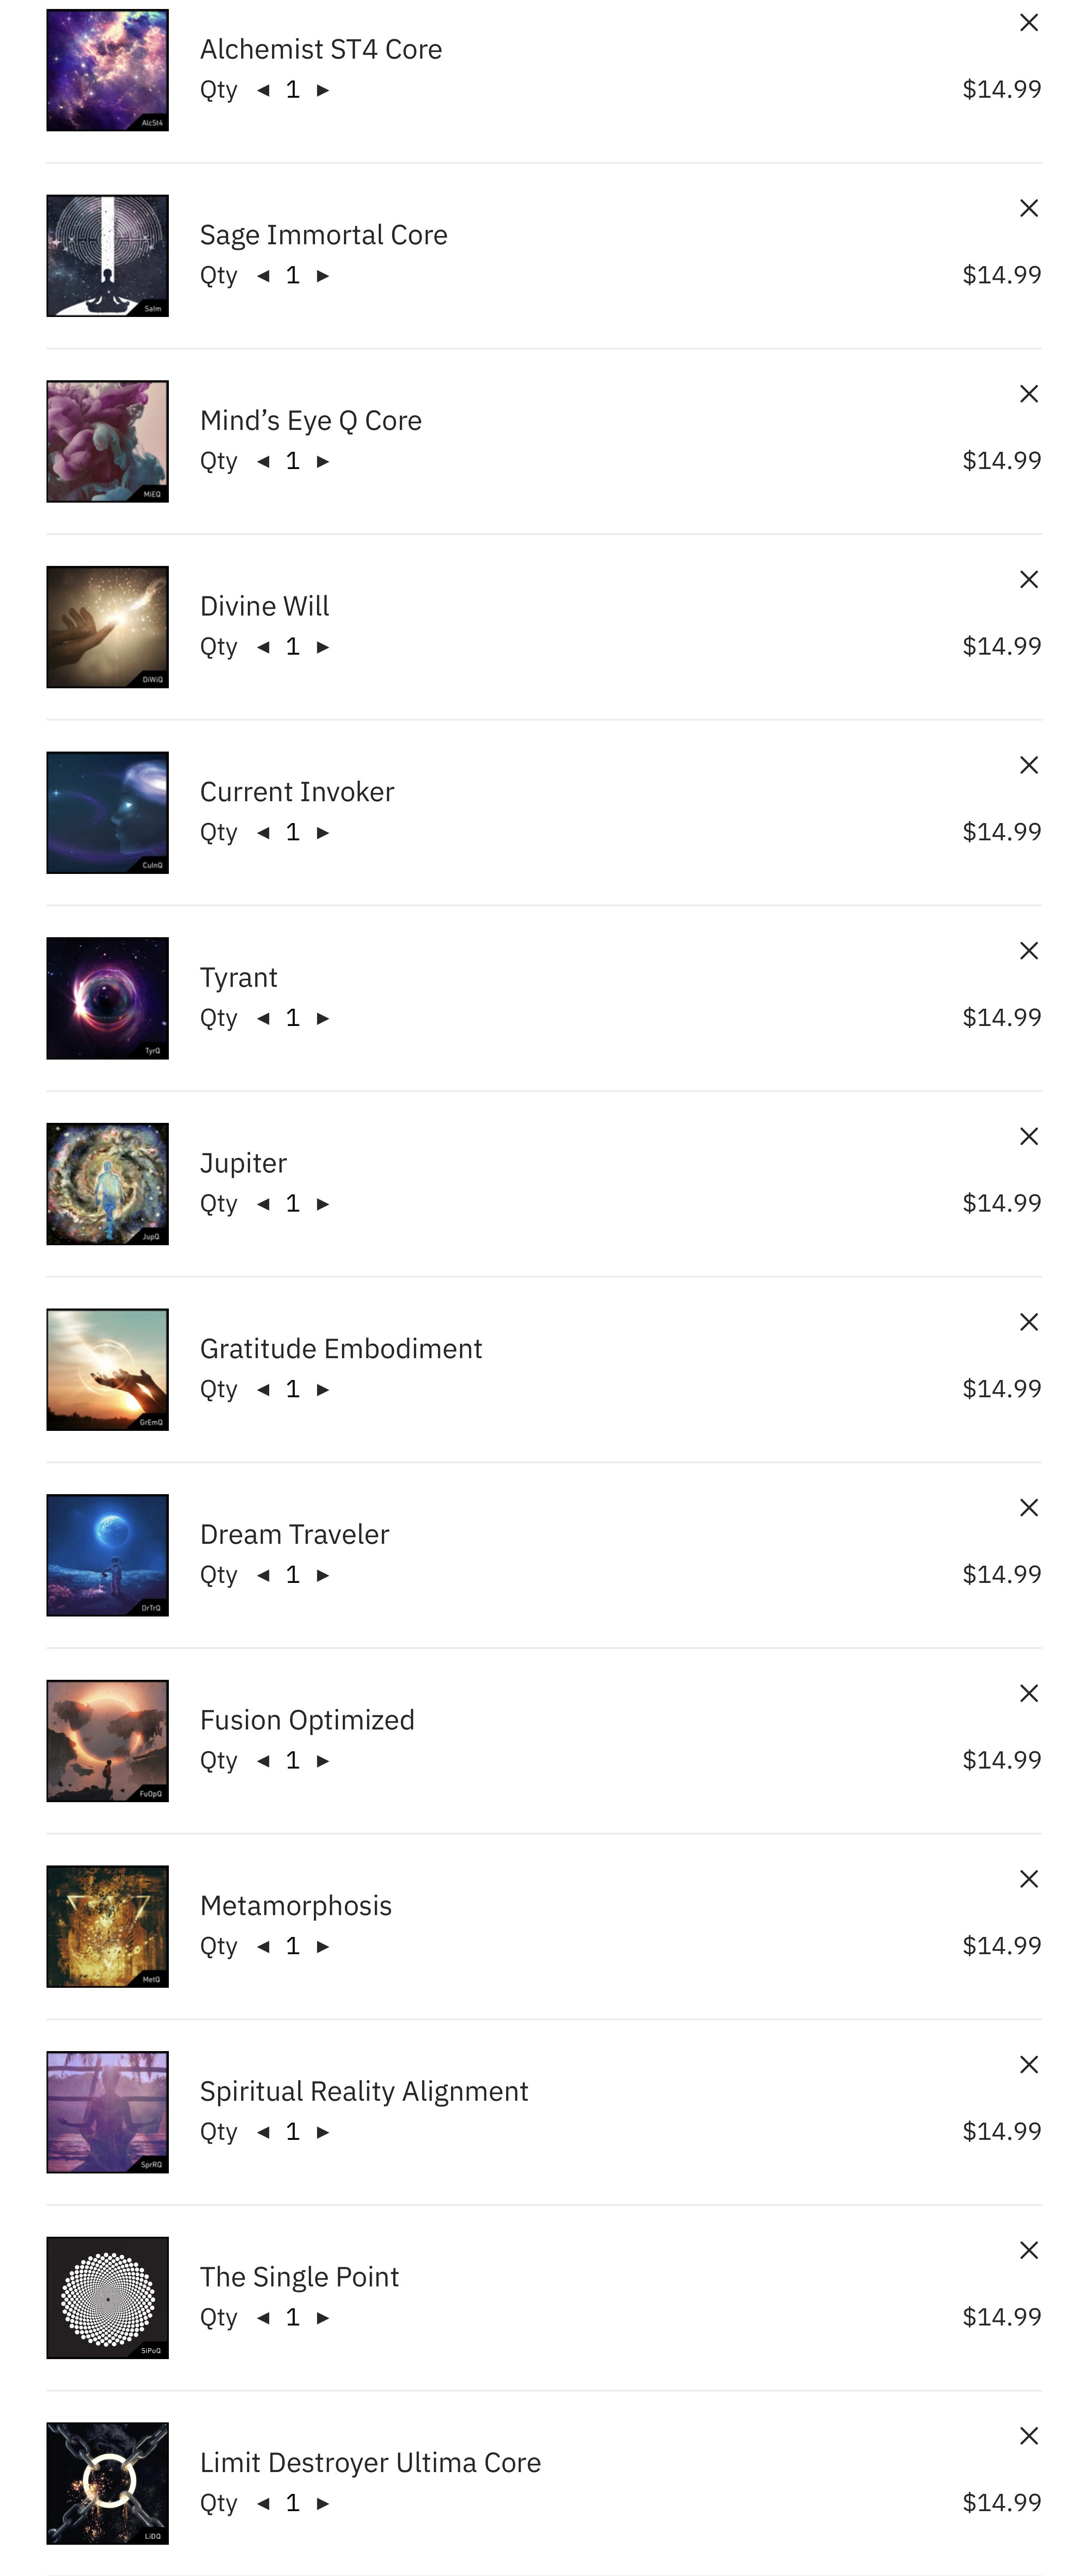Open the Alchemist ST4 Core product link
The width and height of the screenshot is (1092, 2576).
[320, 49]
